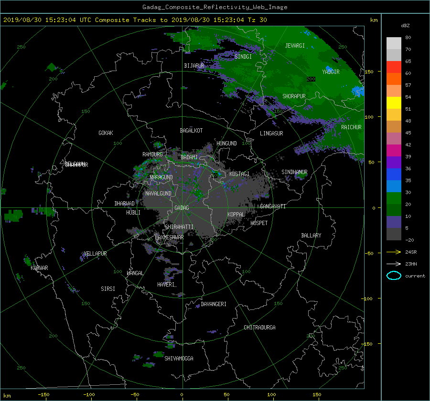This screenshot has width=430, height=401.
Task: Click the GADAG radar center label
Action: pos(182,208)
